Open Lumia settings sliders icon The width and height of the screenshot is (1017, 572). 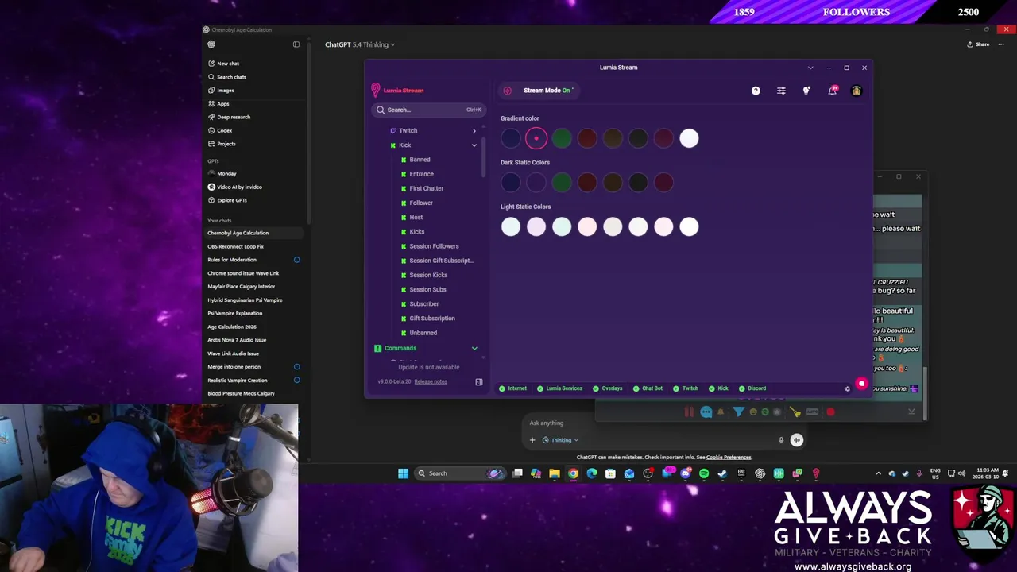(781, 91)
